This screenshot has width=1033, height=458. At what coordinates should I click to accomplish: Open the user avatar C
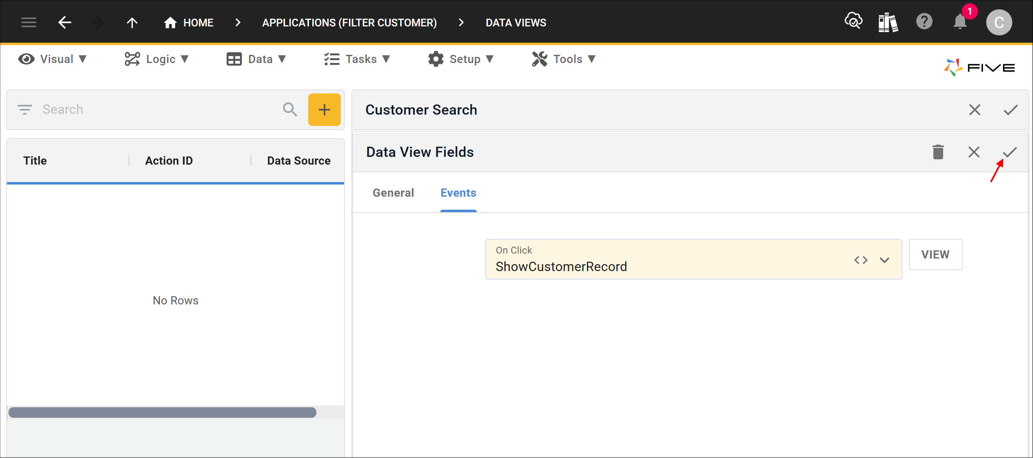(x=999, y=22)
